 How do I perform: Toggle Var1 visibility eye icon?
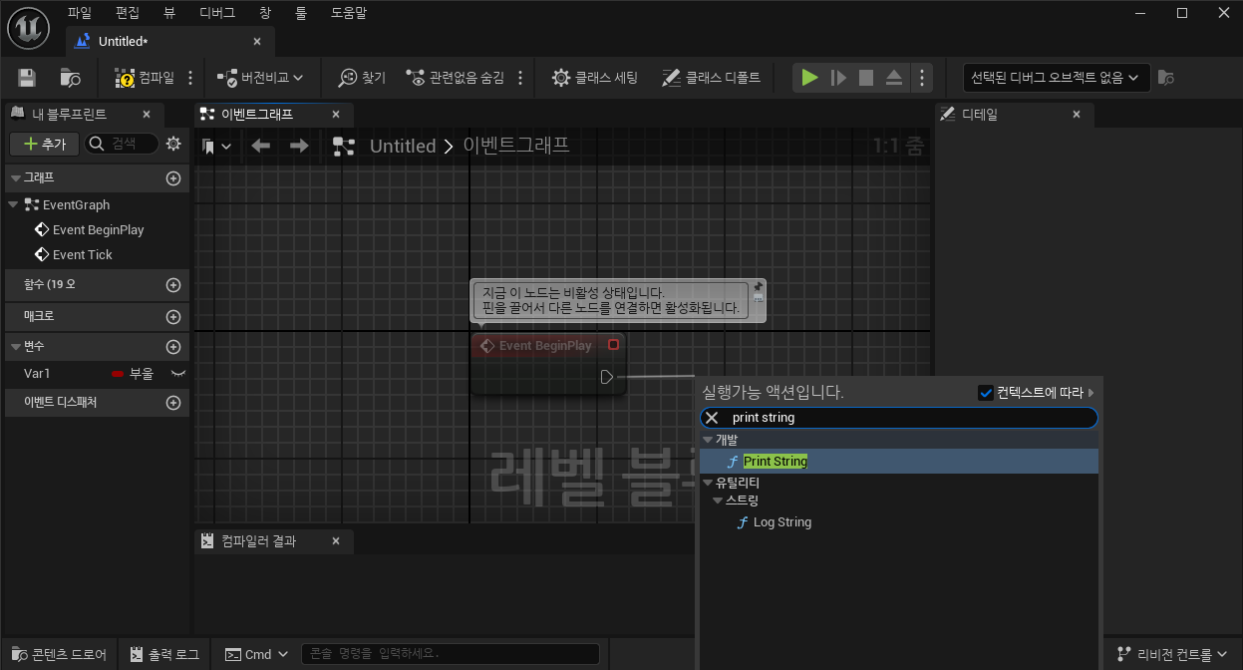click(x=178, y=374)
